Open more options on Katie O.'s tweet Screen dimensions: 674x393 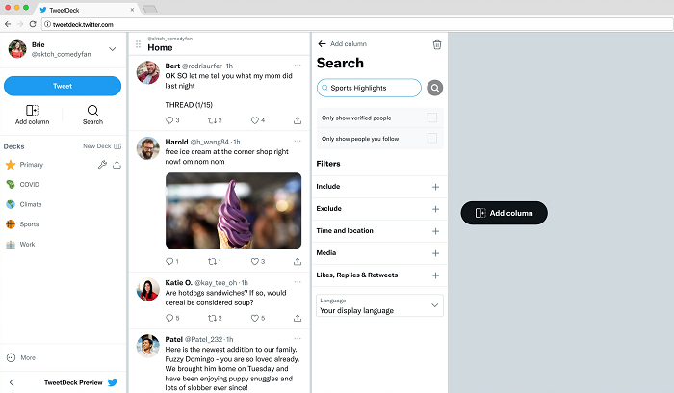coord(298,282)
